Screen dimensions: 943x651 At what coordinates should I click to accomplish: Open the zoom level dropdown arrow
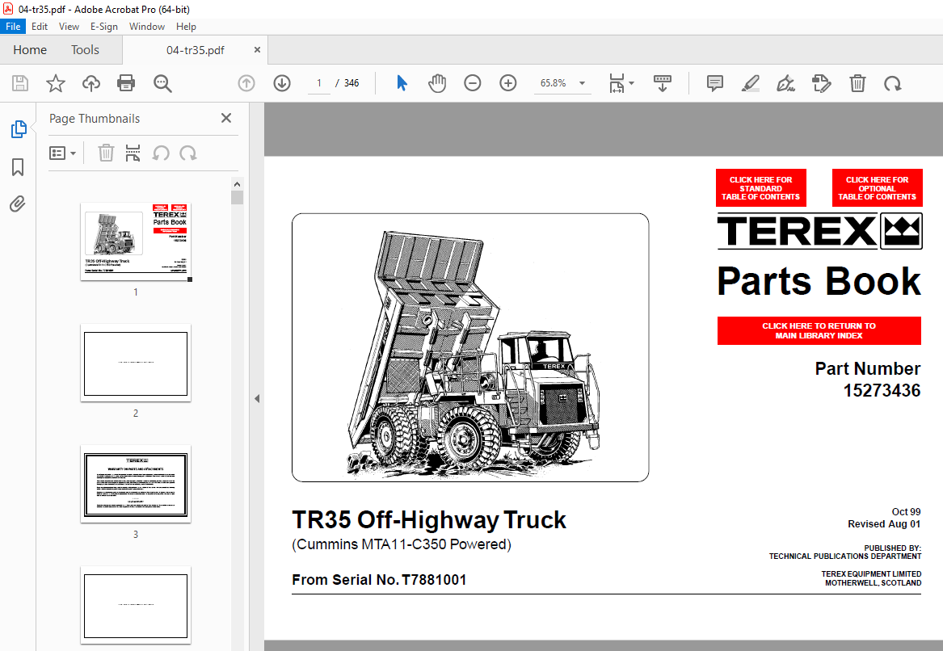(x=582, y=83)
